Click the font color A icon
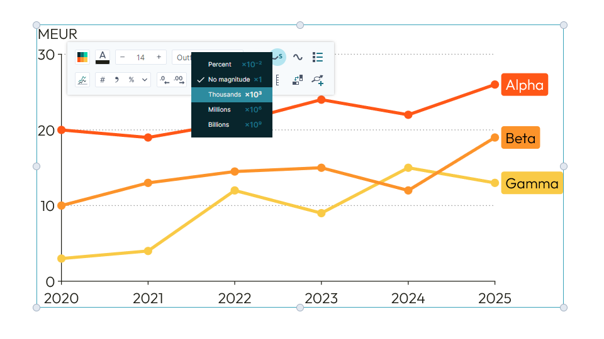Image resolution: width=604 pixels, height=339 pixels. 103,57
